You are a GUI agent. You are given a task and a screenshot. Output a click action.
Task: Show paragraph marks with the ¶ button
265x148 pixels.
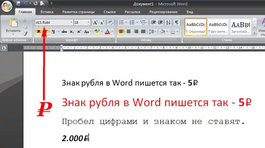[177, 23]
